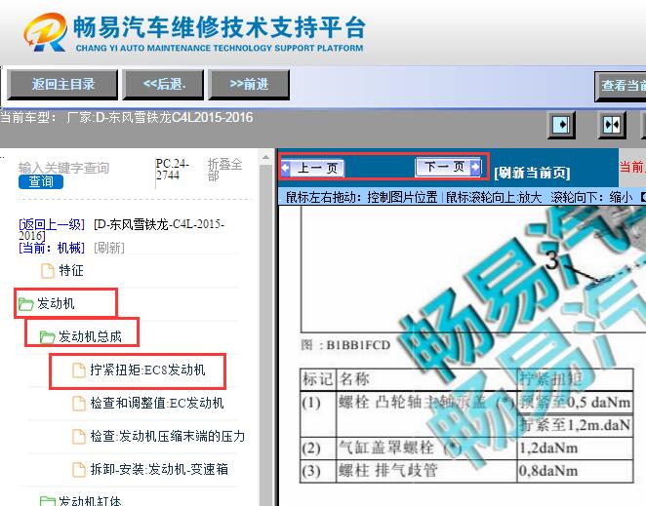
Task: Expand the 发动机缸体 folder
Action: [90, 501]
